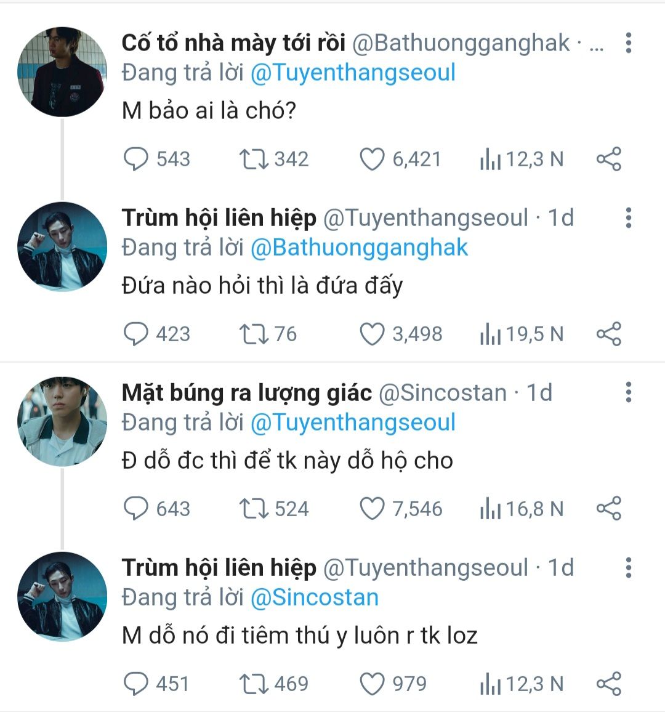This screenshot has width=665, height=712.
Task: Reply to "Đứa nào hỏi thì là đứa đấy"
Action: pyautogui.click(x=136, y=334)
